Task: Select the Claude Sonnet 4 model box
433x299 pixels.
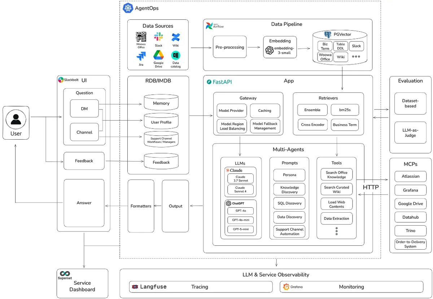Action: 240,190
